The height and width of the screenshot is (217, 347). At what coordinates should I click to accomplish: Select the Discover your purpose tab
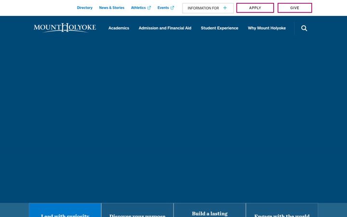137,210
